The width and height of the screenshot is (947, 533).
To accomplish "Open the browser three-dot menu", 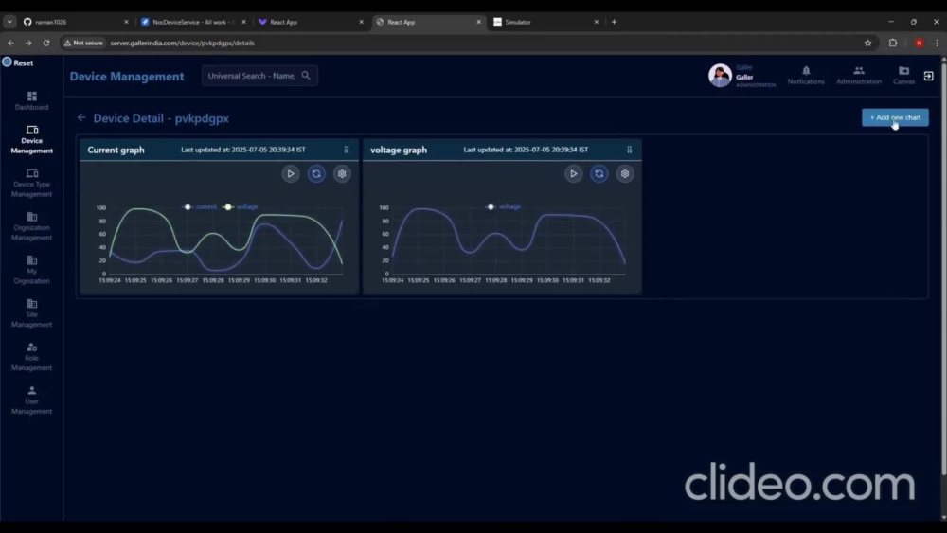I will pos(937,43).
